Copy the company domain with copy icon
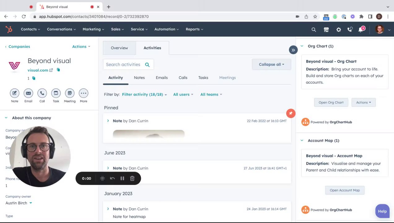 58,70
